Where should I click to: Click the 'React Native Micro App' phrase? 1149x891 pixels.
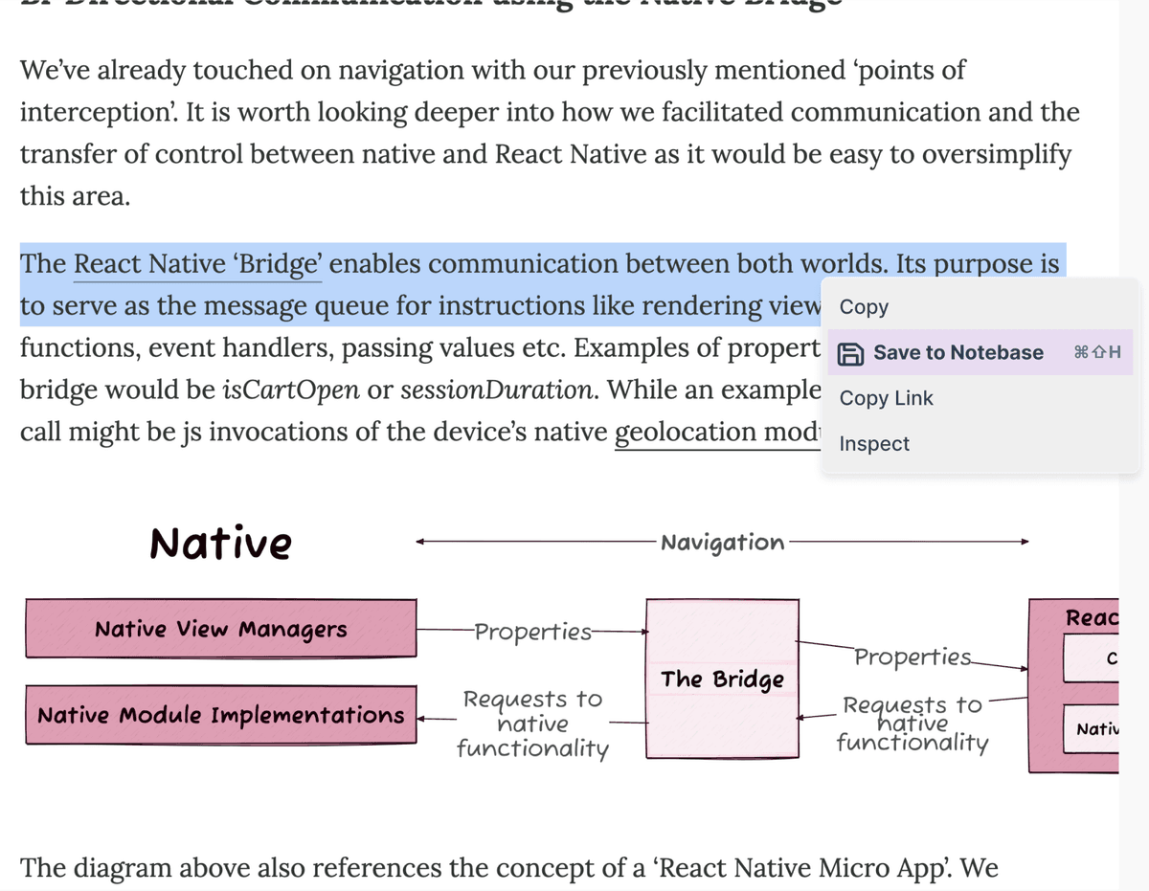(823, 868)
